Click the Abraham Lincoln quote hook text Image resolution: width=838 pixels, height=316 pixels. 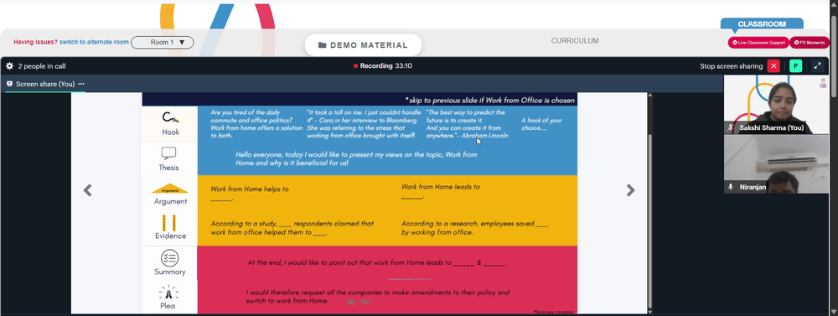pos(467,124)
